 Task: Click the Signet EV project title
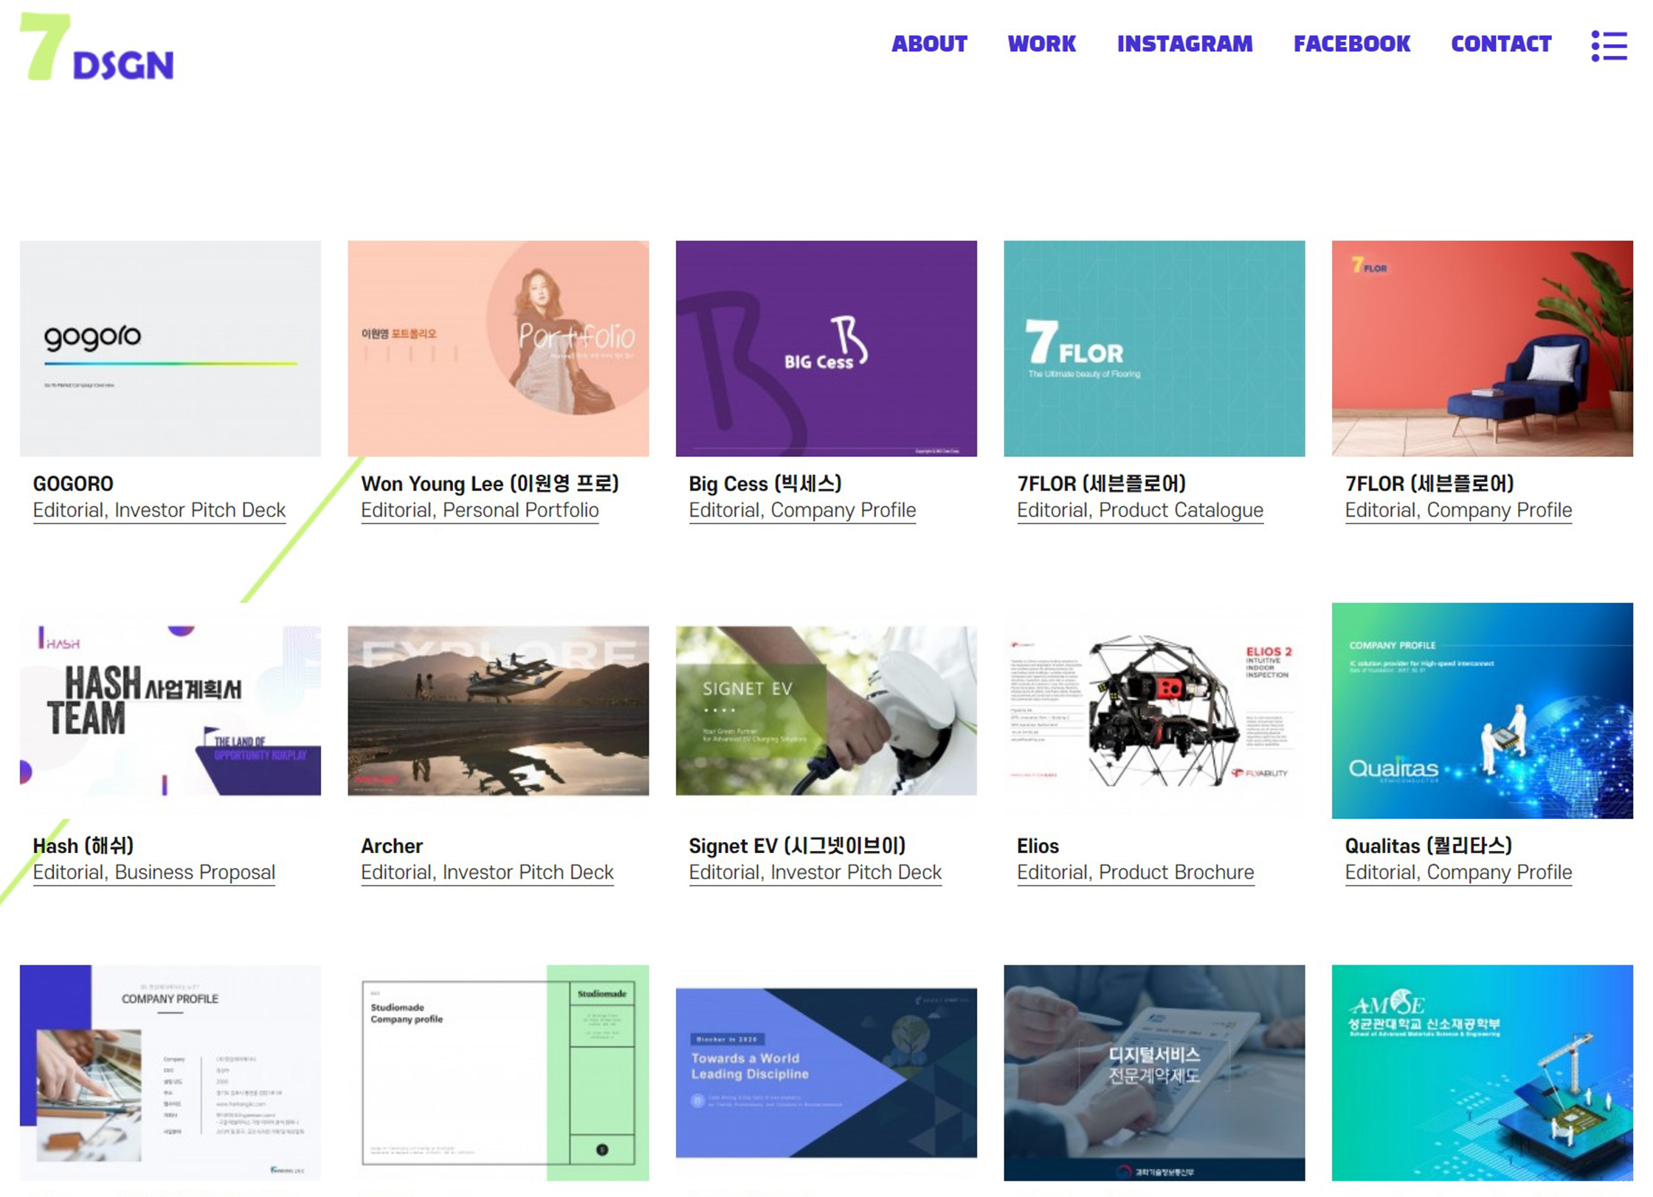797,846
